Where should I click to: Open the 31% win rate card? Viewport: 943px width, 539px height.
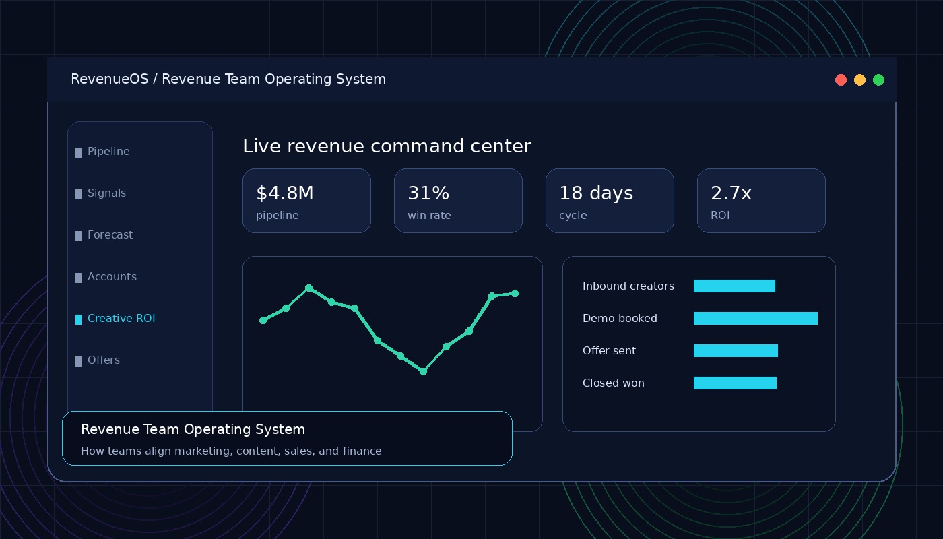click(x=458, y=201)
